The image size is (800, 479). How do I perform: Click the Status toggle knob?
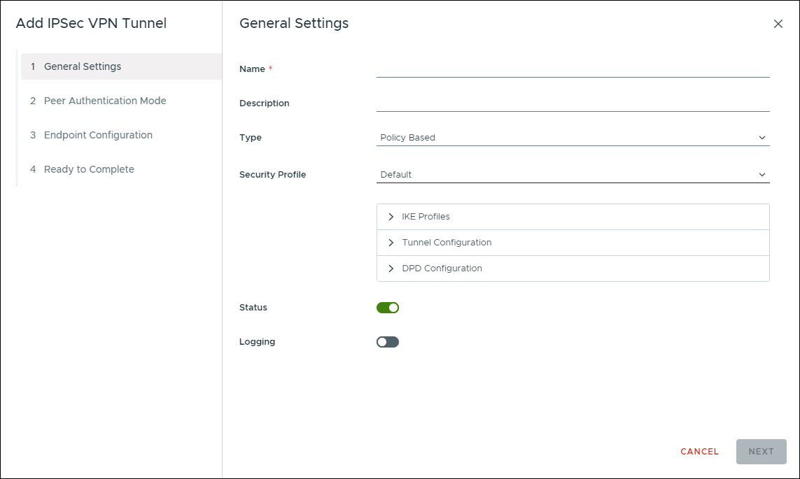[393, 307]
